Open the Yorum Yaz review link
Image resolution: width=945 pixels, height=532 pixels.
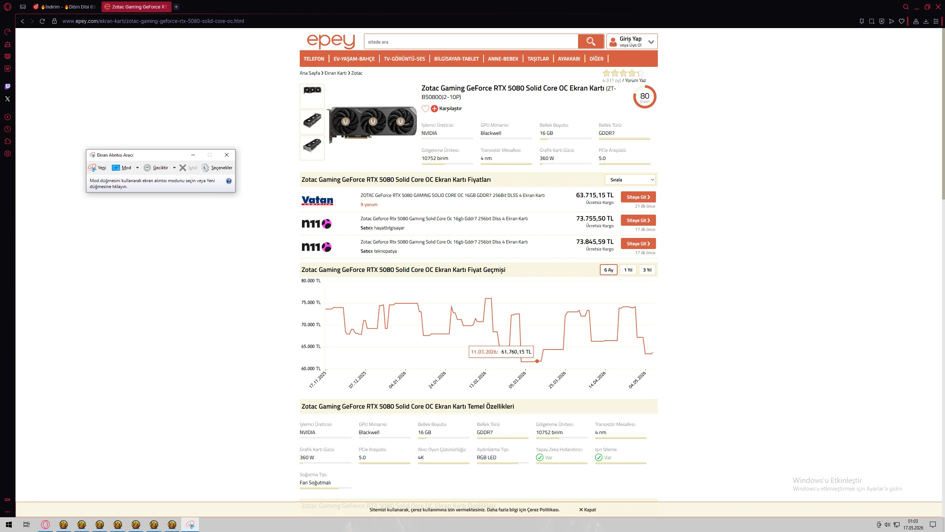point(635,81)
